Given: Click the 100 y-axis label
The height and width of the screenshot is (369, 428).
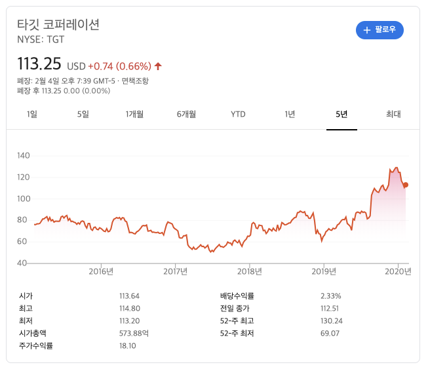Looking at the screenshot, I should pos(24,199).
